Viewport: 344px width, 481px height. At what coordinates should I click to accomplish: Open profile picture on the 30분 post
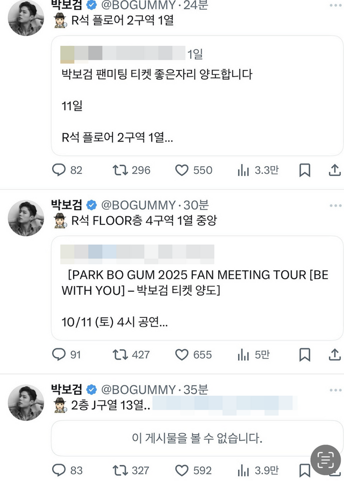click(26, 218)
